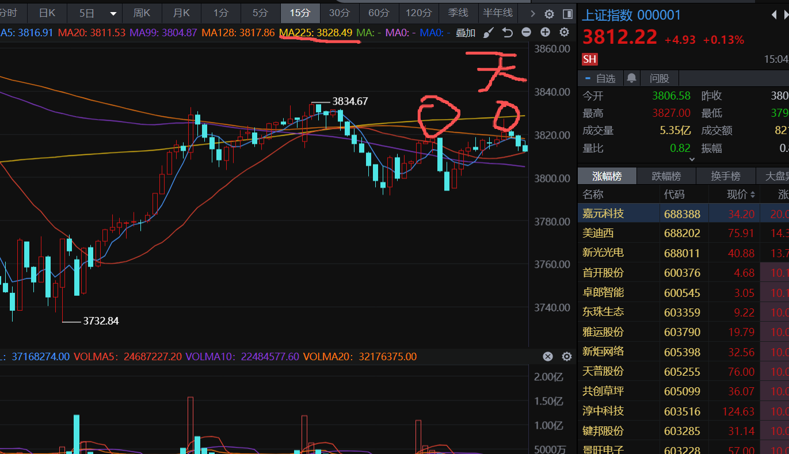Select the brush drawing tool icon
The image size is (789, 454).
[x=488, y=33]
